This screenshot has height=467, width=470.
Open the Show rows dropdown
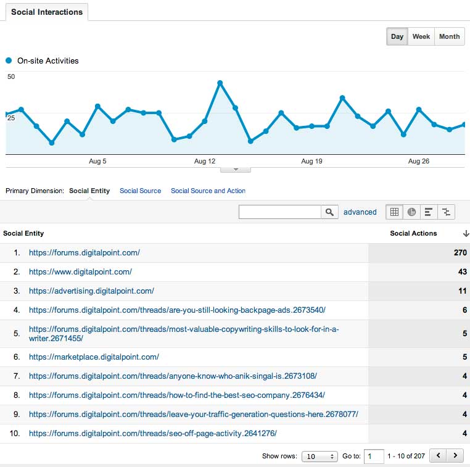(319, 457)
